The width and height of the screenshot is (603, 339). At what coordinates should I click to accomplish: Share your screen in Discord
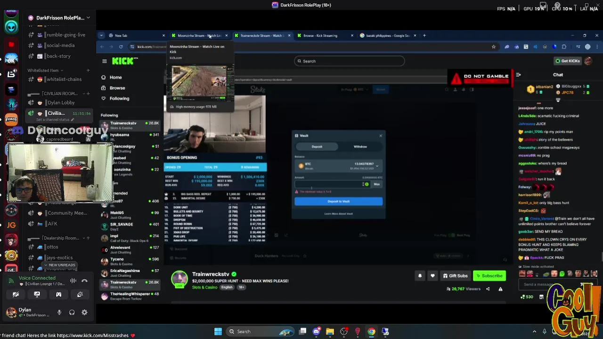click(37, 295)
